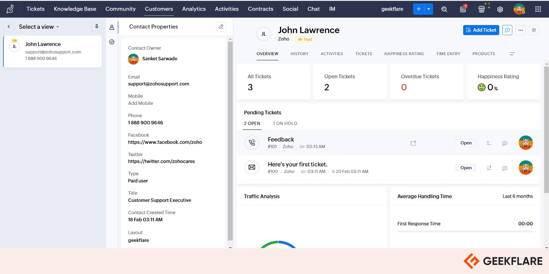
Task: Click the Zoho account name under John Lawrence
Action: (283, 39)
